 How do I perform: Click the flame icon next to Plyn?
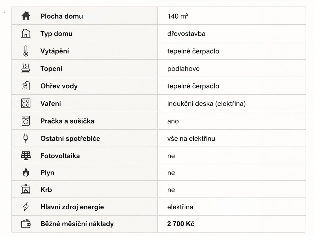pos(26,173)
